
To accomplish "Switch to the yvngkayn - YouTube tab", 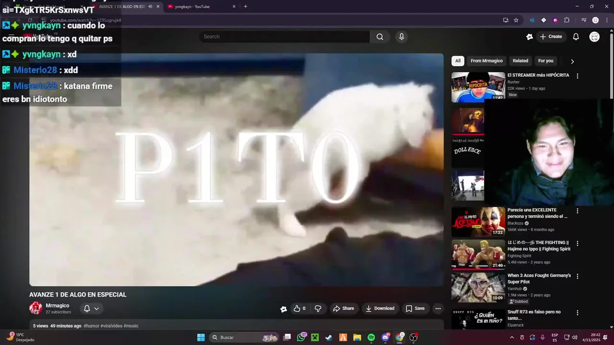I will 202,7.
